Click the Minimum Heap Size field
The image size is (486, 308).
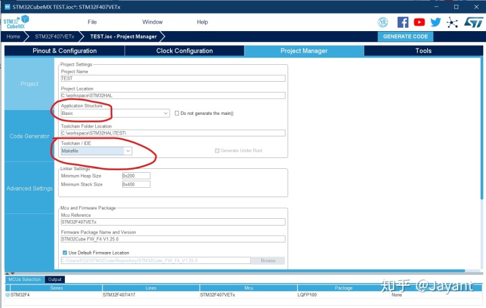pos(136,176)
